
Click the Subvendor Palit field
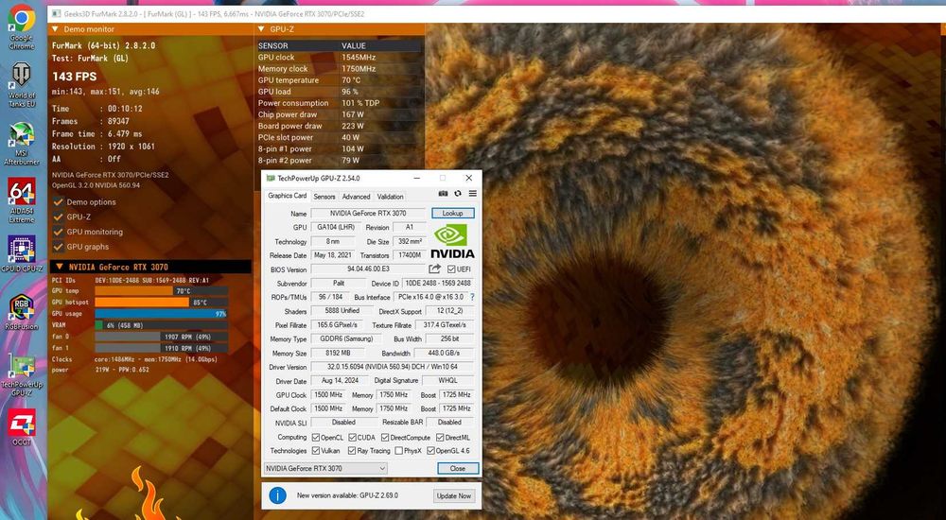tap(339, 283)
